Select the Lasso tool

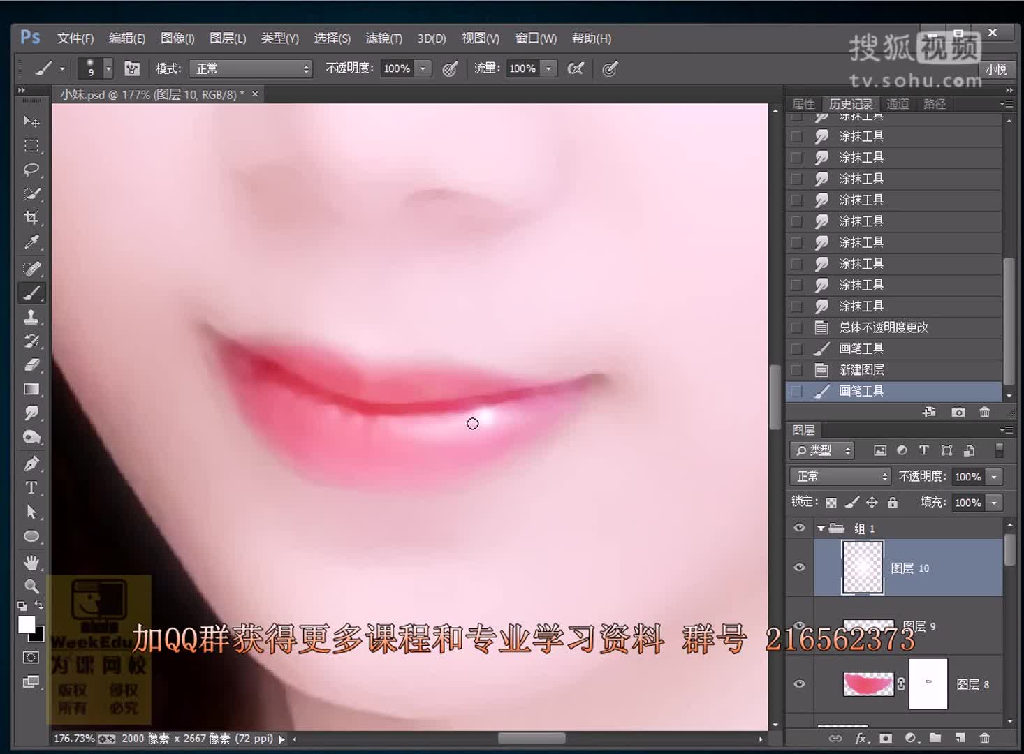pyautogui.click(x=31, y=170)
